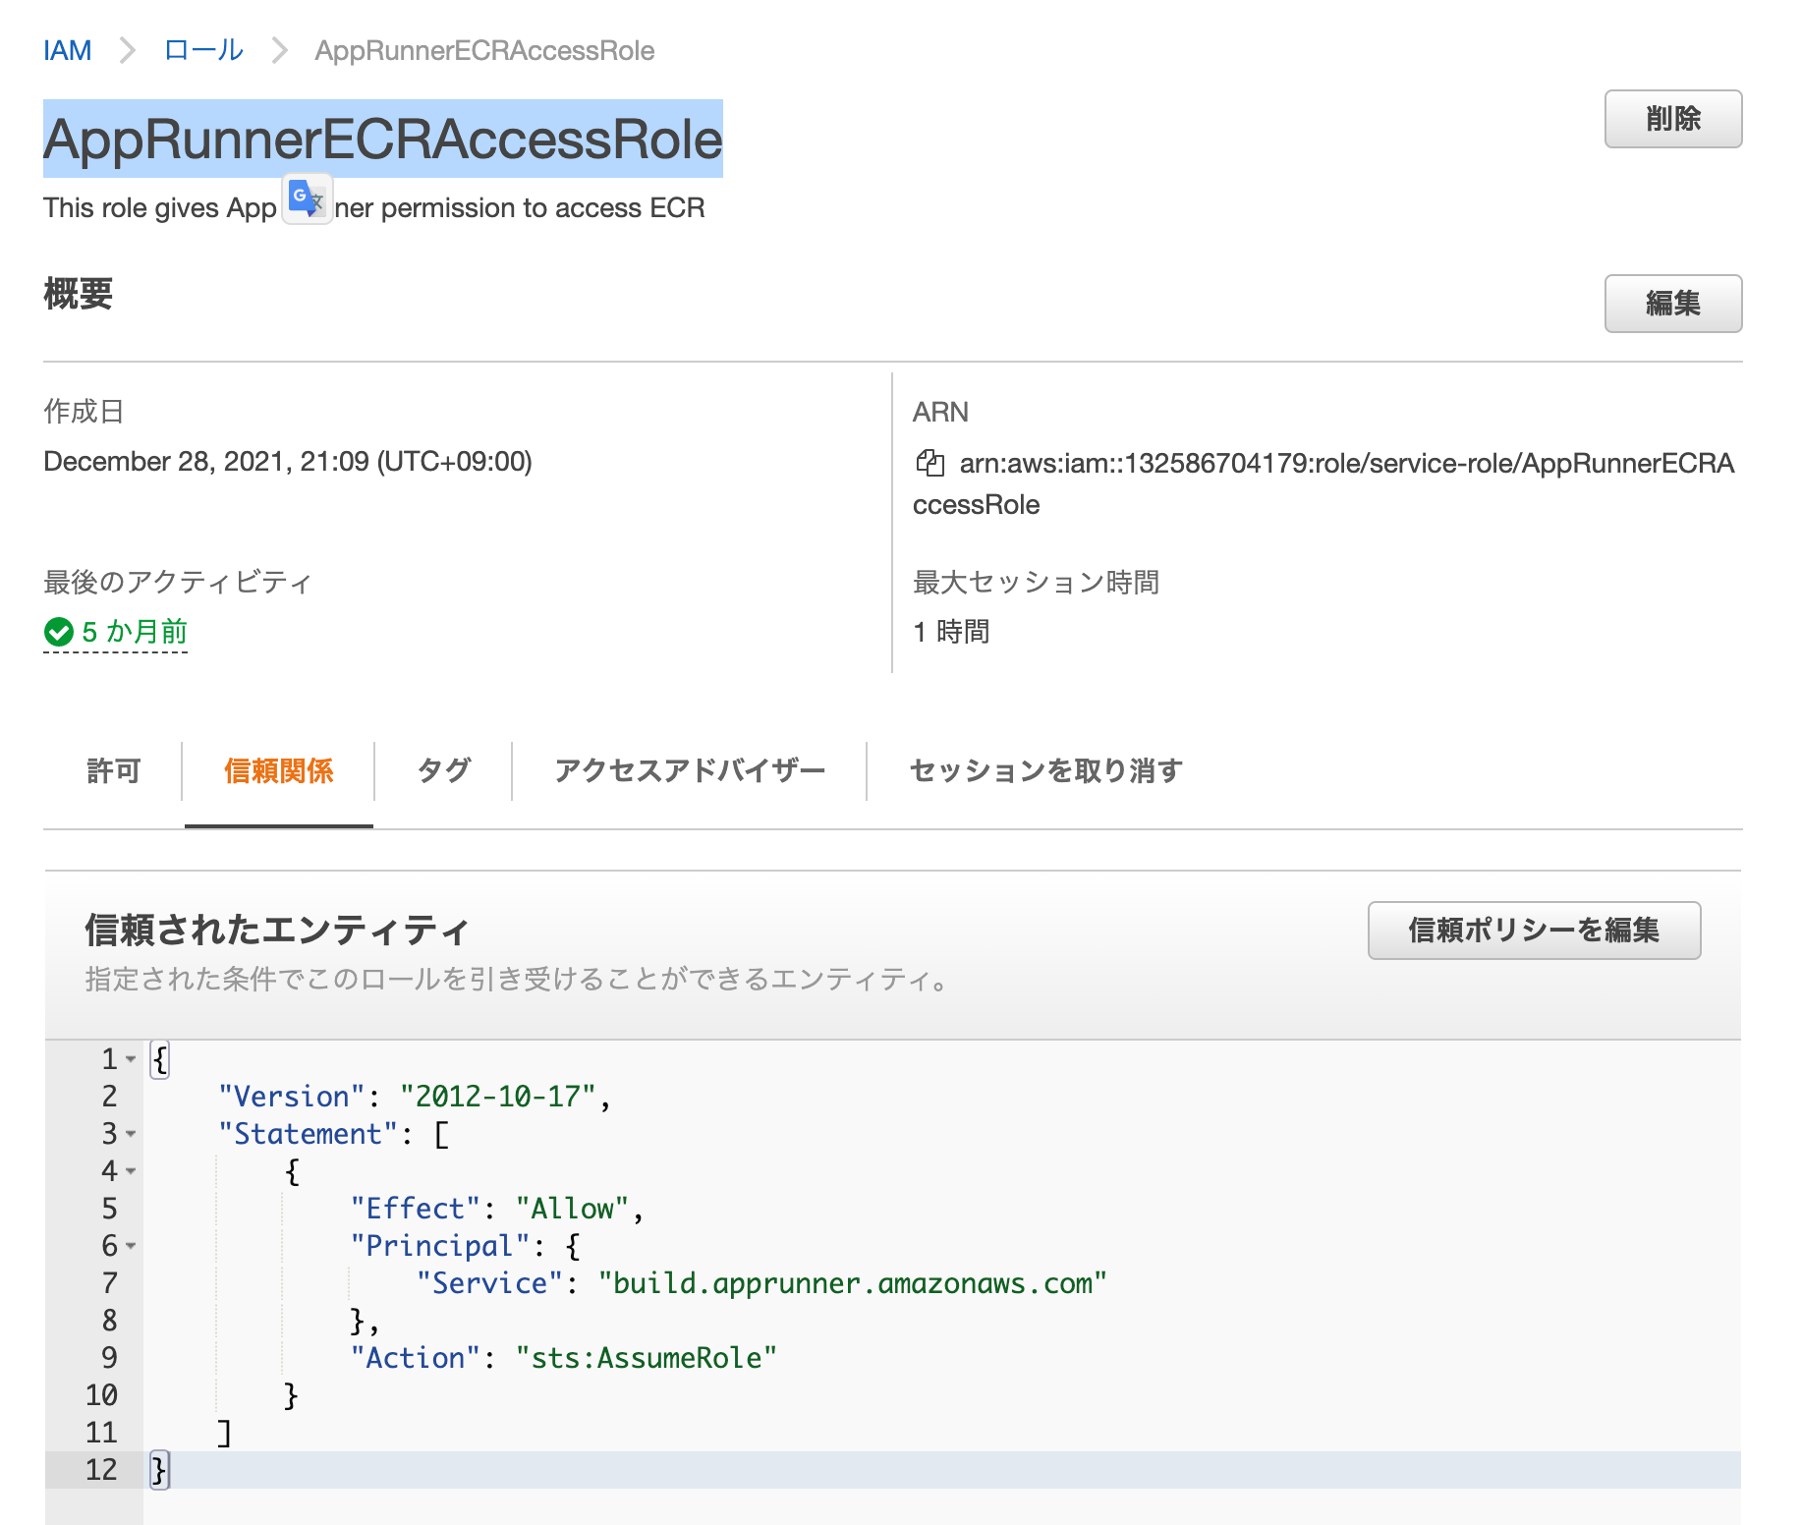Click the green checkmark activity status icon
This screenshot has width=1802, height=1525.
click(59, 632)
